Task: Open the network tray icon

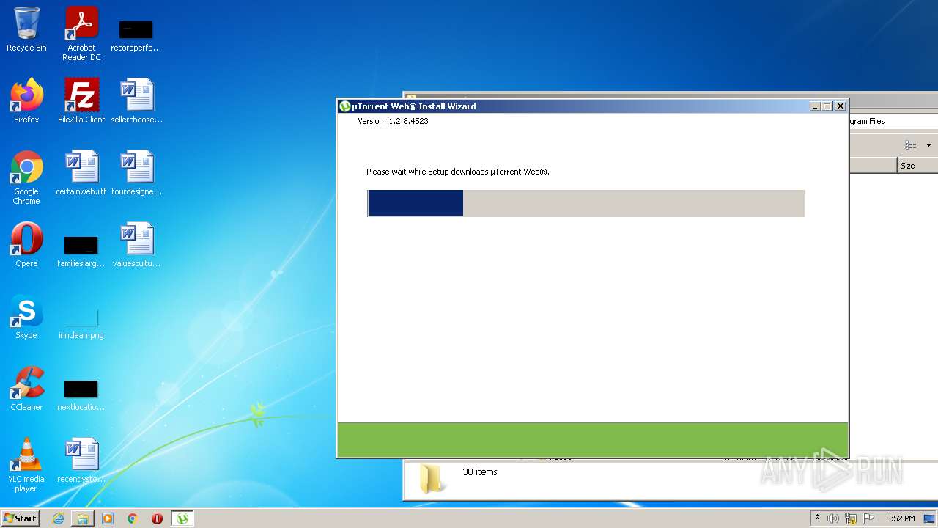Action: pos(851,518)
